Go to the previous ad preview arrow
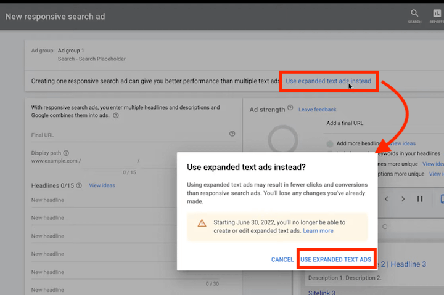Screen dimensions: 444x295 (386, 199)
